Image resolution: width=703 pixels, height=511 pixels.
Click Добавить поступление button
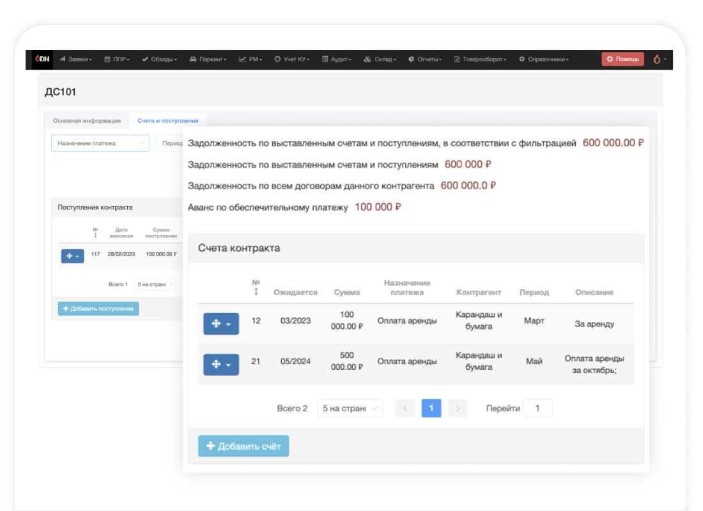click(x=98, y=309)
